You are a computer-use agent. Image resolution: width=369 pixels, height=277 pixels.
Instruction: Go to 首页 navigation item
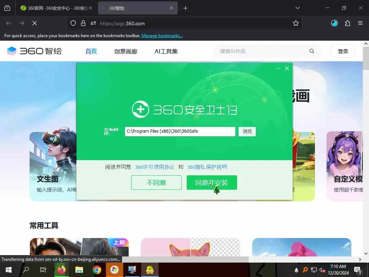(x=91, y=51)
